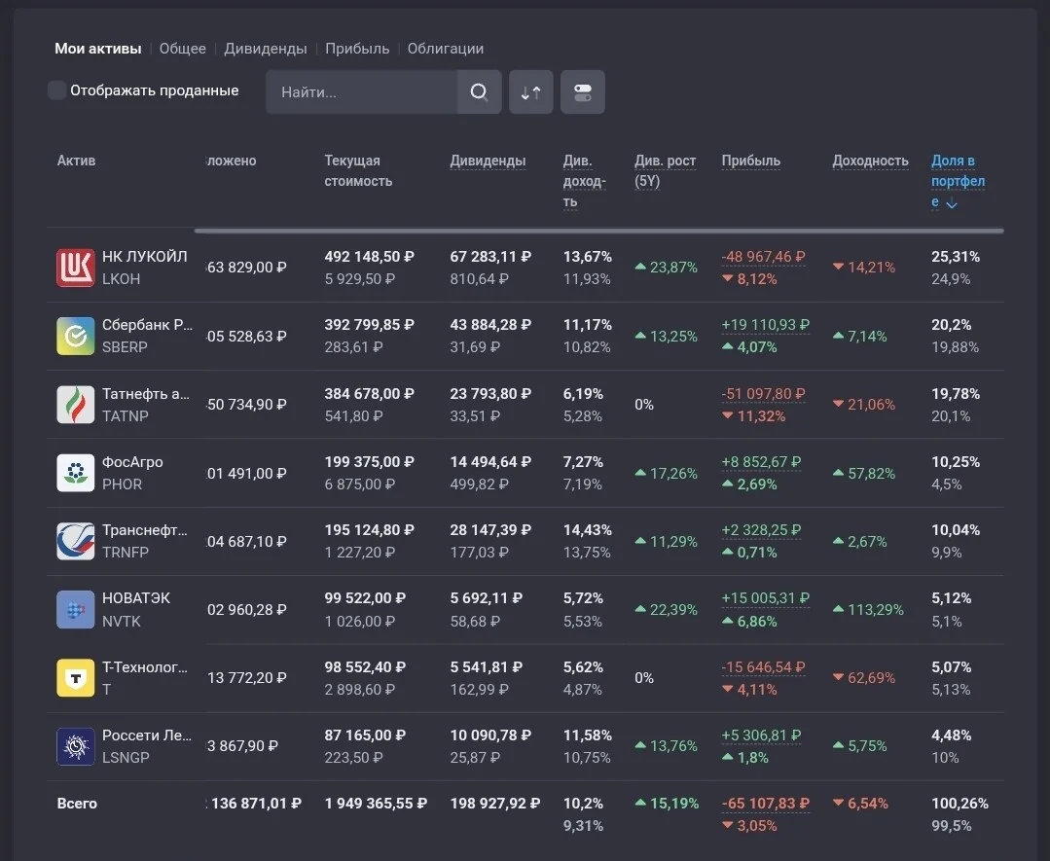Image resolution: width=1050 pixels, height=861 pixels.
Task: Click NOVATEK yield value '113,29%'
Action: point(875,609)
